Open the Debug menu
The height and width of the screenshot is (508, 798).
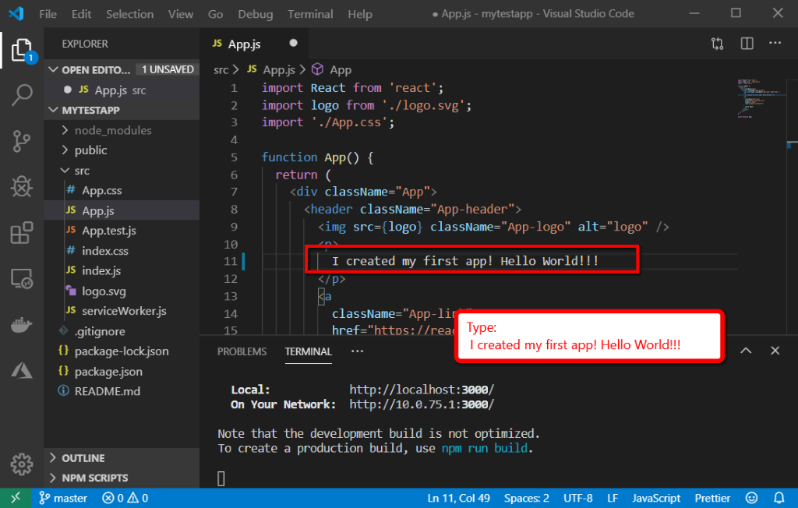tap(255, 13)
